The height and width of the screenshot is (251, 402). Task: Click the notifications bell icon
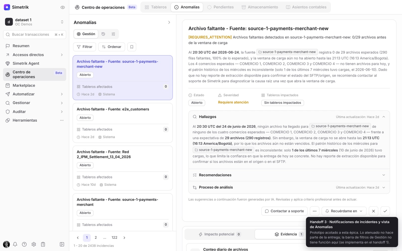15,244
